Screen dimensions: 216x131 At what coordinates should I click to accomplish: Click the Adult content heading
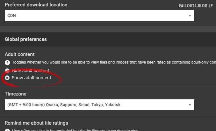coord(19,54)
